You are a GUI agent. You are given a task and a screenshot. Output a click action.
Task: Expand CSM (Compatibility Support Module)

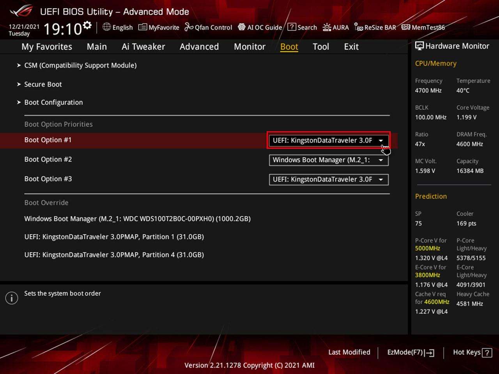[x=80, y=65]
